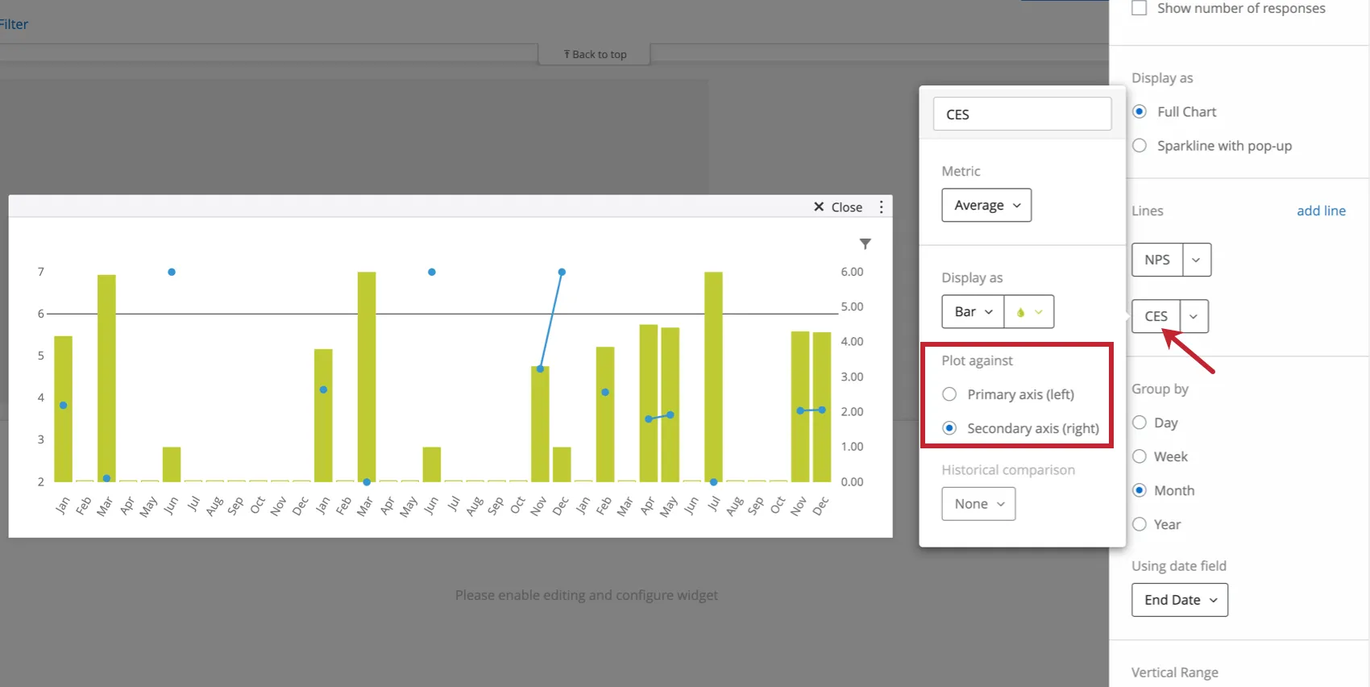The width and height of the screenshot is (1370, 687).
Task: Open the green bar color picker
Action: coord(1029,312)
